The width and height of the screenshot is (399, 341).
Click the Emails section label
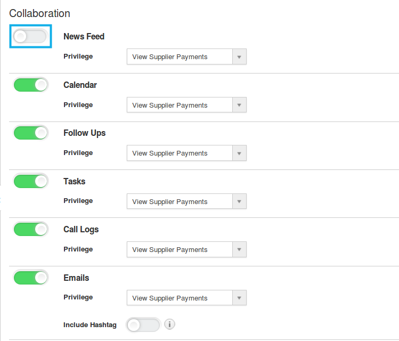[76, 278]
